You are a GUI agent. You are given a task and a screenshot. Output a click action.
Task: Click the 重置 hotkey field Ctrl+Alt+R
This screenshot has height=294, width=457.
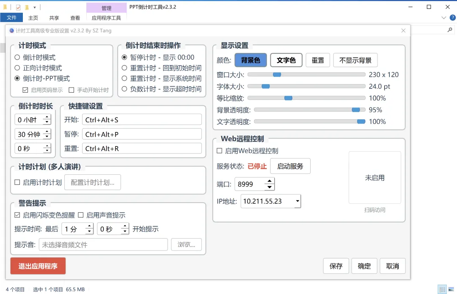tap(142, 148)
